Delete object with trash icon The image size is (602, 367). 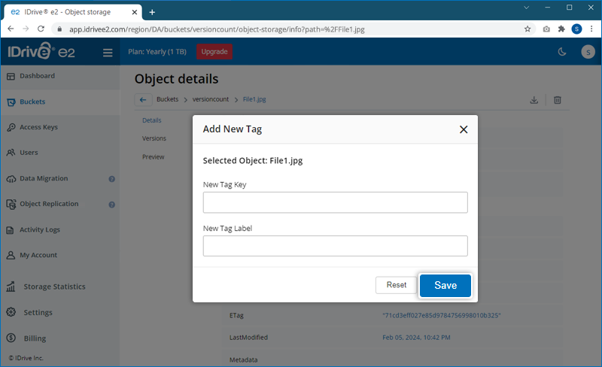[558, 100]
